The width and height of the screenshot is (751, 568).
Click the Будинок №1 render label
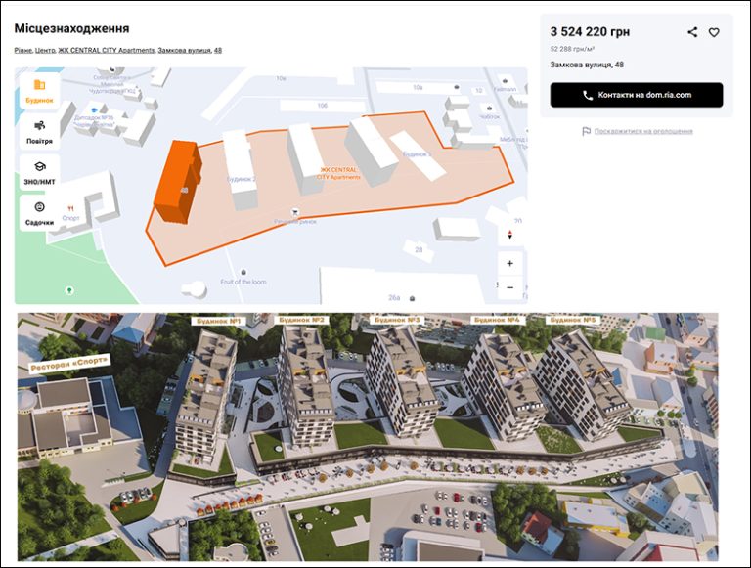tap(218, 321)
